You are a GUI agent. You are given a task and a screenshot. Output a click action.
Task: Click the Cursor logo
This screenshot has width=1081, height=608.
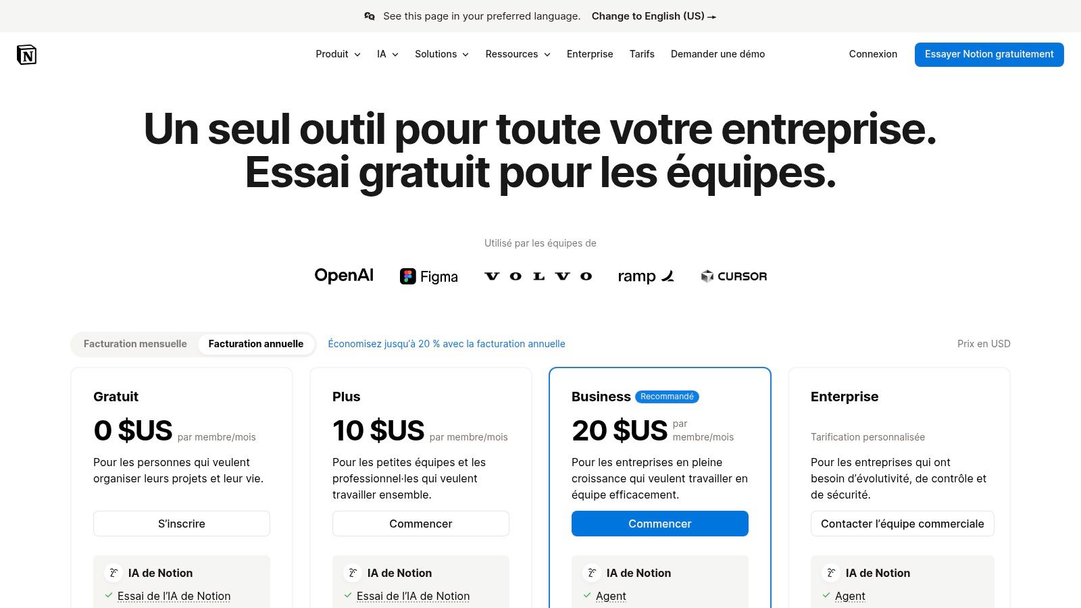click(734, 276)
